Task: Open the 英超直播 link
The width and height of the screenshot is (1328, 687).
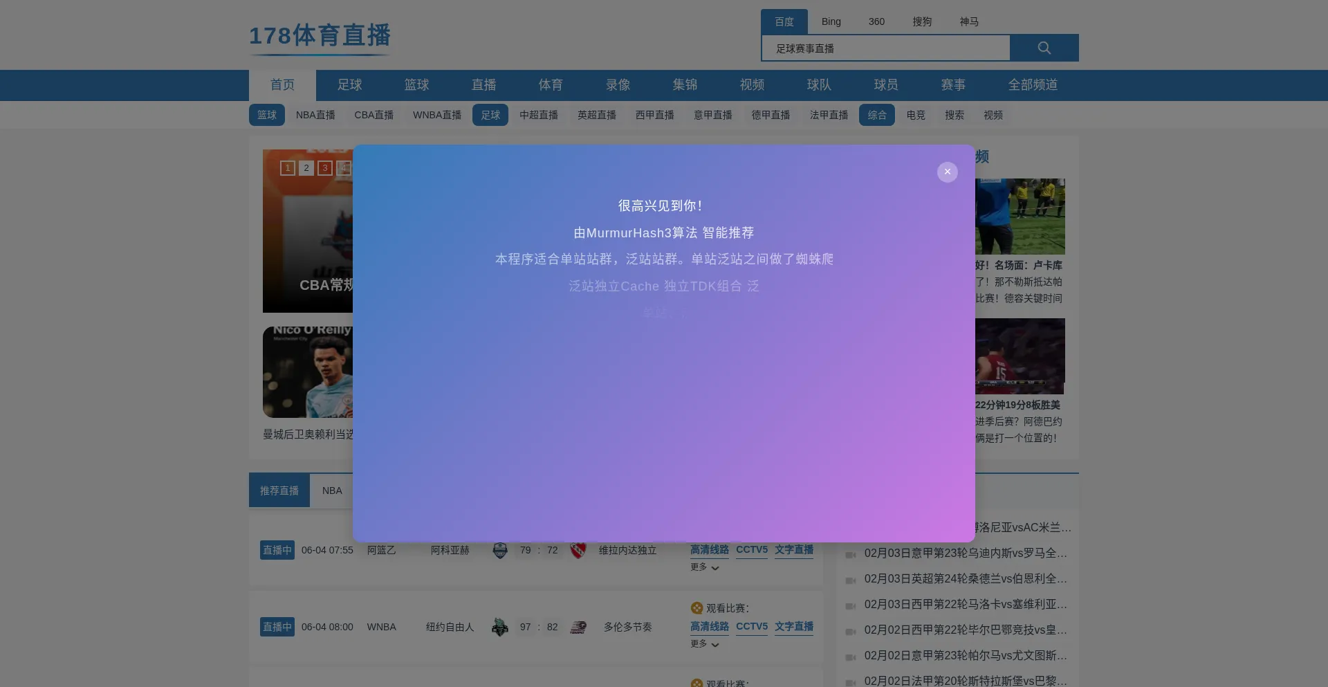Action: 597,115
